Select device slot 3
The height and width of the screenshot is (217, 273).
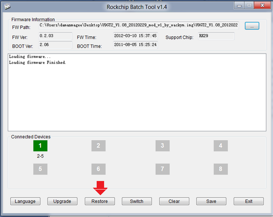point(163,146)
